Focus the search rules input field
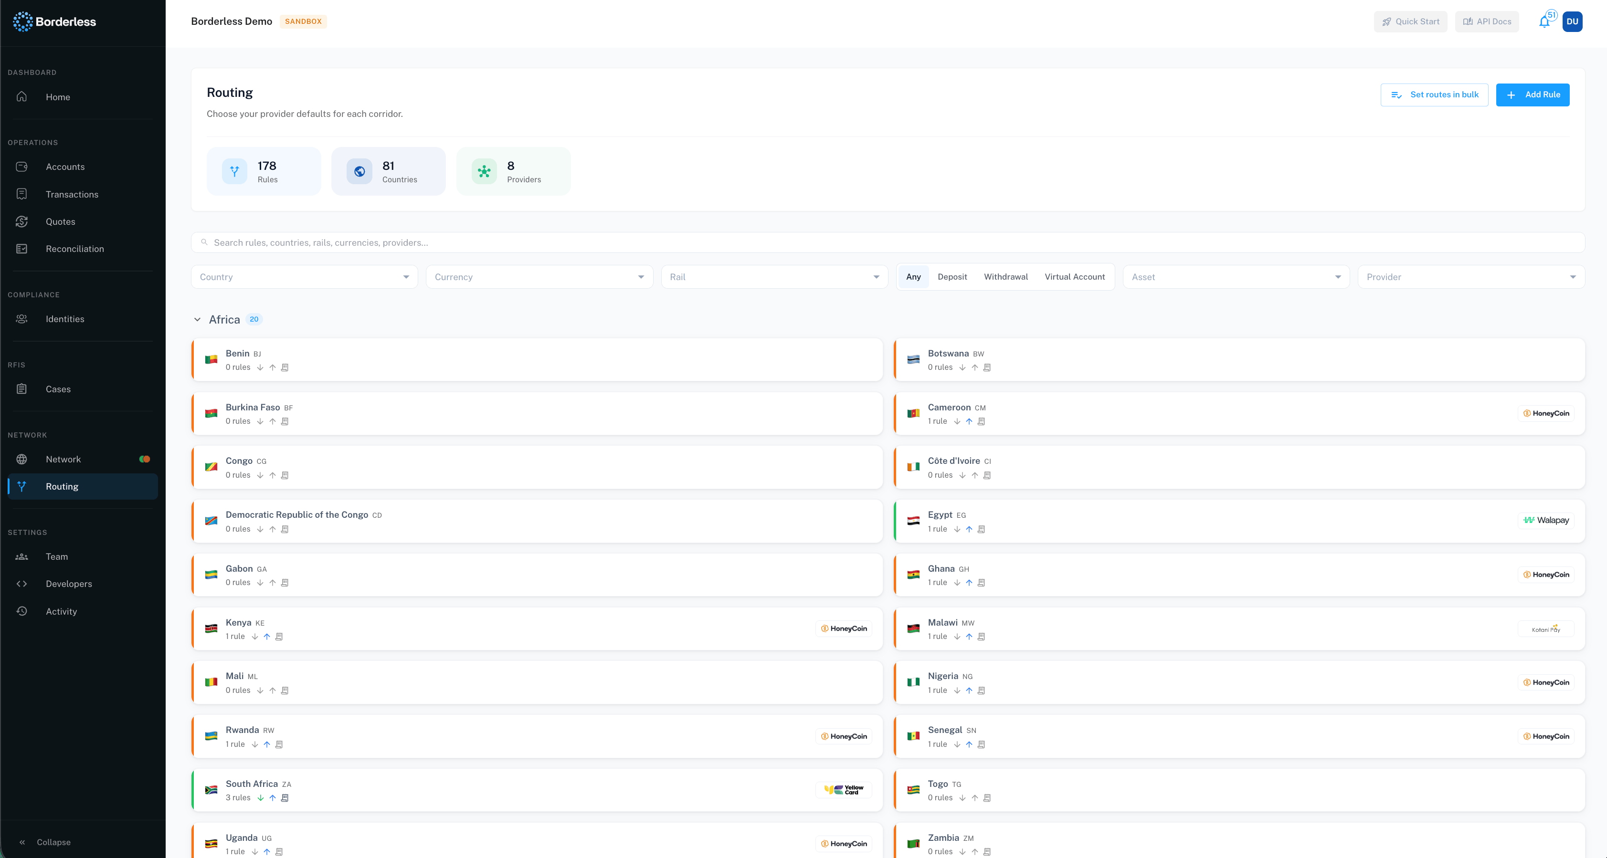Screen dimensions: 1607x858 click(888, 242)
